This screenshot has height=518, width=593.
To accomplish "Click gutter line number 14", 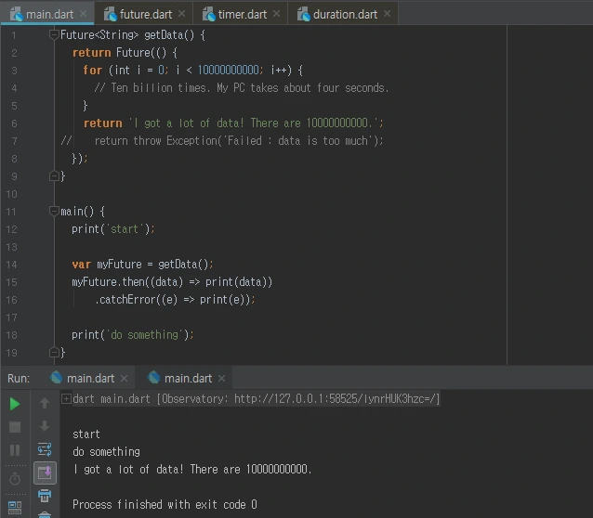I will point(12,265).
